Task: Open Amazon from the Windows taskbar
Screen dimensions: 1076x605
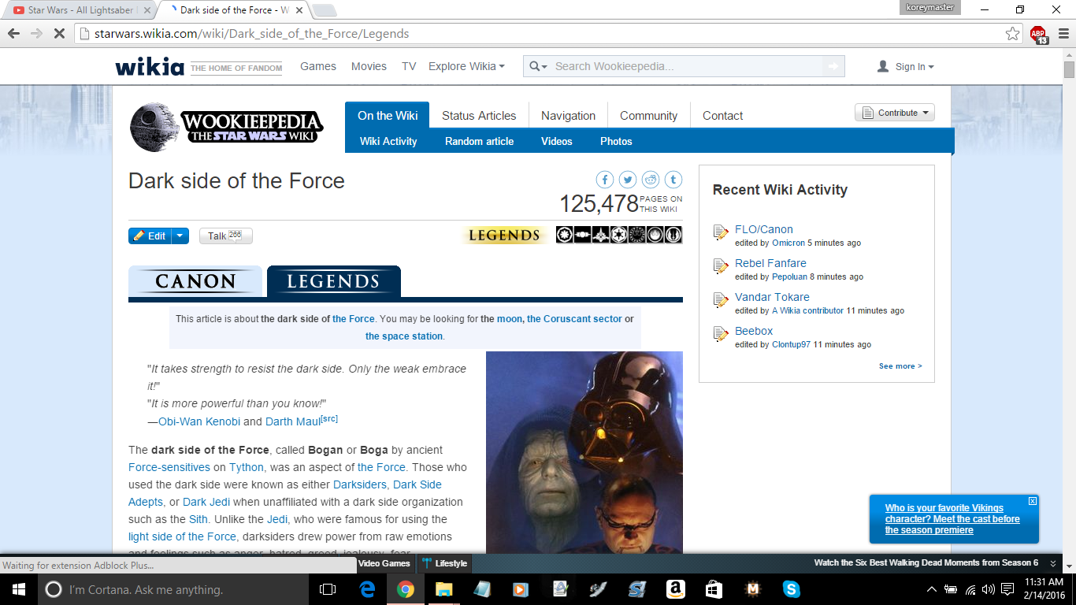Action: click(674, 589)
